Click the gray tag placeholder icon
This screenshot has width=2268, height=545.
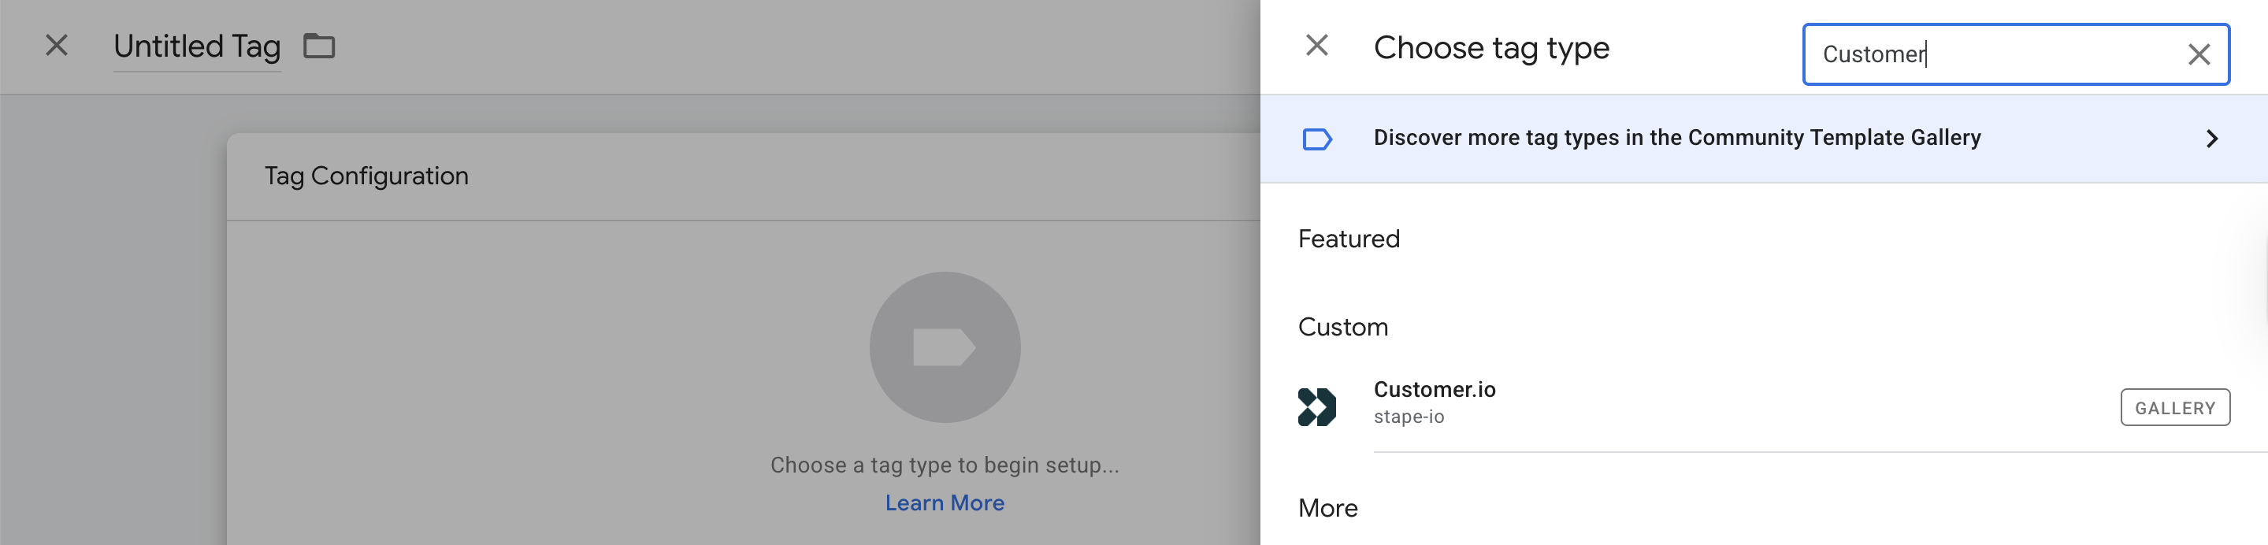[945, 347]
